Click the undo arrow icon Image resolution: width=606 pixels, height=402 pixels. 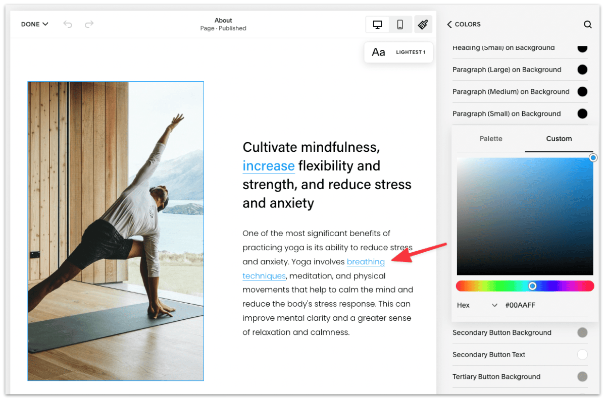[68, 24]
